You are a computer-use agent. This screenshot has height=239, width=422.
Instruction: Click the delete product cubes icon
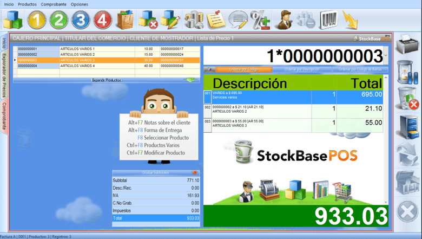click(x=148, y=20)
